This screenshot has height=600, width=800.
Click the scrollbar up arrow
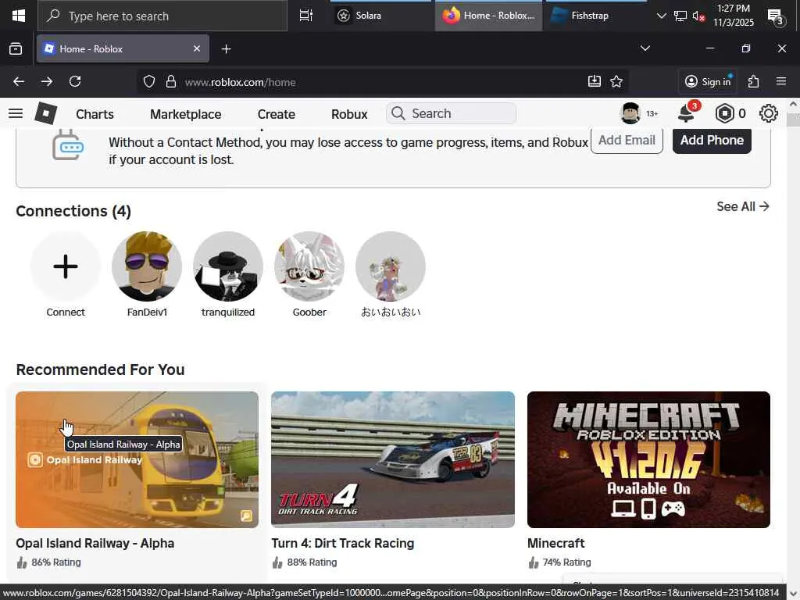[794, 104]
